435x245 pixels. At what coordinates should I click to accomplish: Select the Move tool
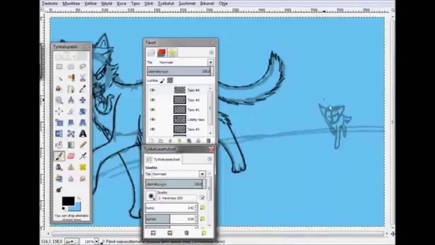coord(82,100)
